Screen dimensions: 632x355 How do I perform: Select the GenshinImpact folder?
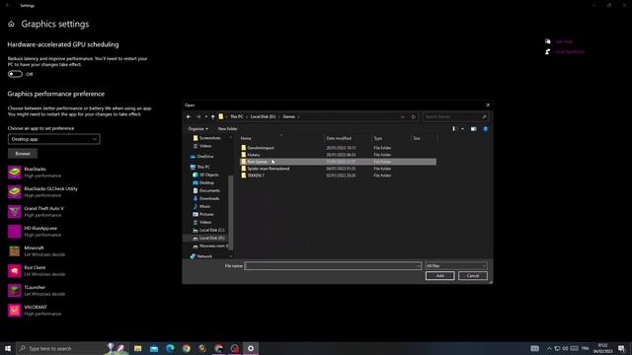[338, 148]
